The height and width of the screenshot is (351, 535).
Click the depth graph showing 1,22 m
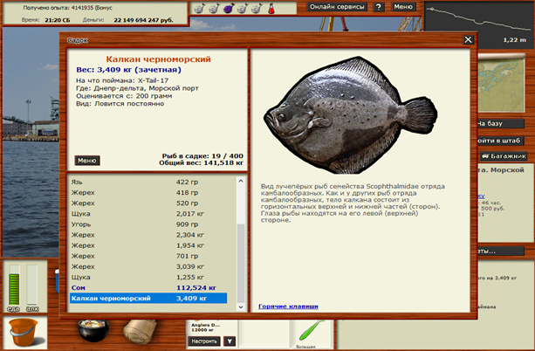[x=479, y=25]
